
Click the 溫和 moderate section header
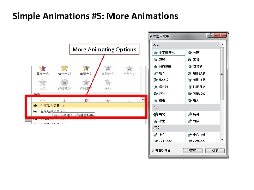point(186,127)
